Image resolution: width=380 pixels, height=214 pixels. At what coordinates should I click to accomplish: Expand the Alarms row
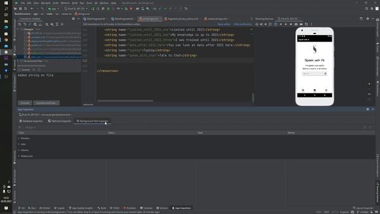click(x=19, y=150)
